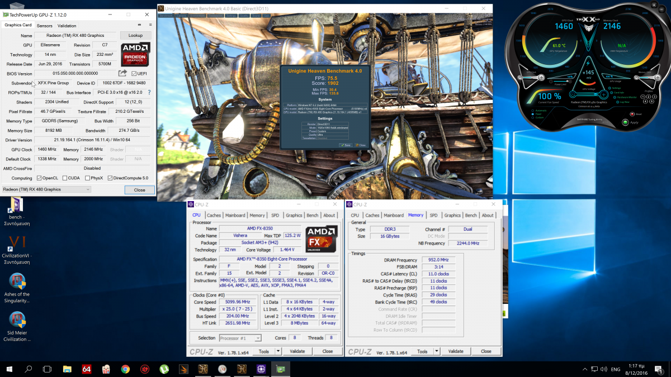Switch to Validation tab in GPU-Z
The height and width of the screenshot is (377, 671).
click(67, 26)
